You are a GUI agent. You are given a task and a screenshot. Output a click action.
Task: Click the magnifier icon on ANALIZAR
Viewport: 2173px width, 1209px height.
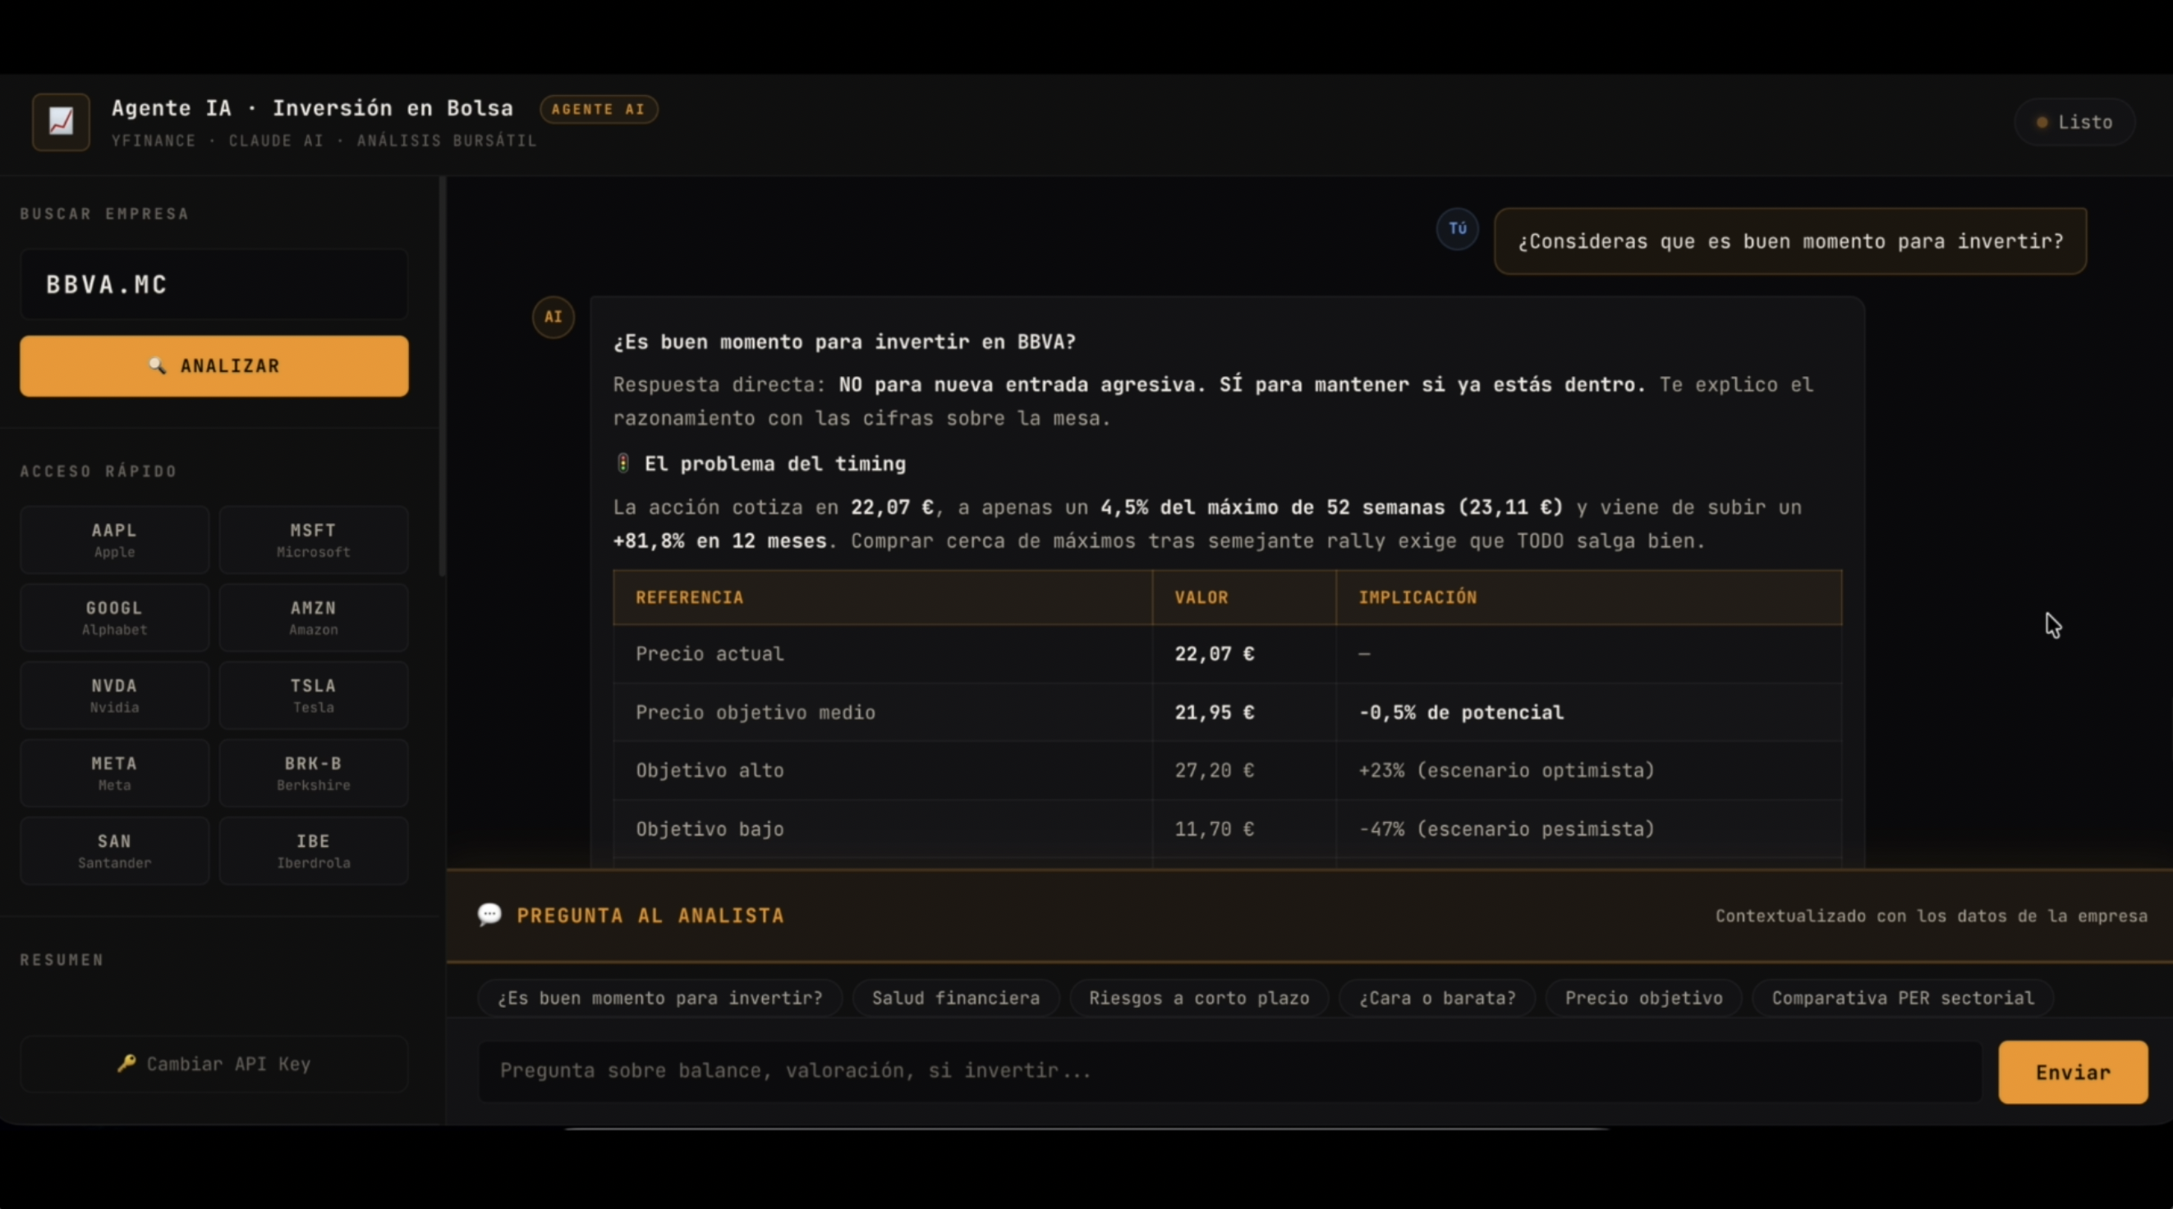[x=157, y=365]
